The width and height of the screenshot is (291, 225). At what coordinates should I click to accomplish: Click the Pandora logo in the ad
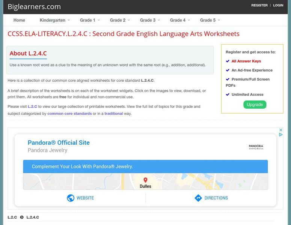pos(256,147)
